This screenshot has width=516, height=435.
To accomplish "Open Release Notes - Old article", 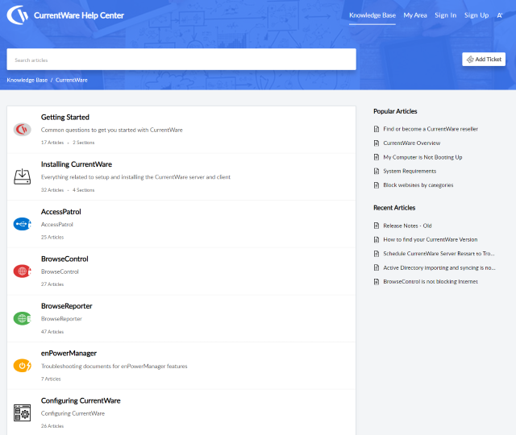I will click(407, 226).
